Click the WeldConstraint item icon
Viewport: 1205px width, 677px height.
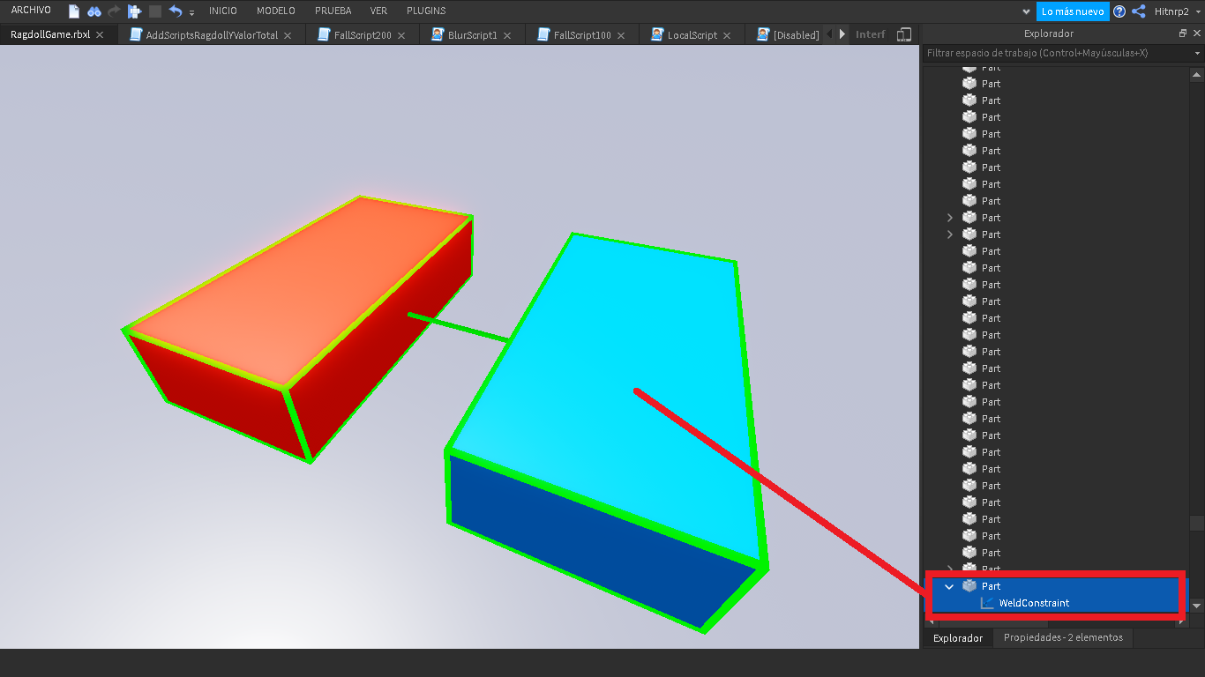[x=986, y=603]
